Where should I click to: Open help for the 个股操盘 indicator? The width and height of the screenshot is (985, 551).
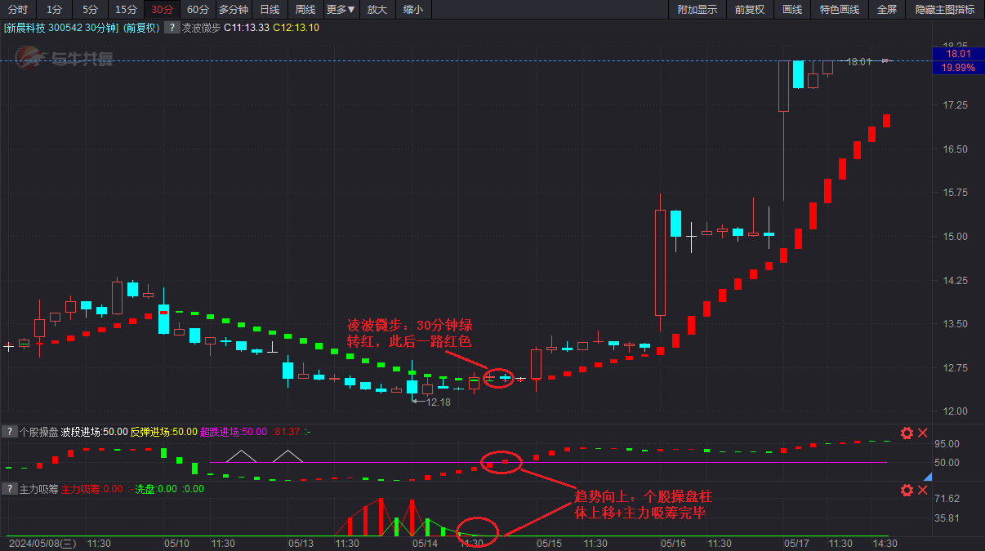click(8, 432)
